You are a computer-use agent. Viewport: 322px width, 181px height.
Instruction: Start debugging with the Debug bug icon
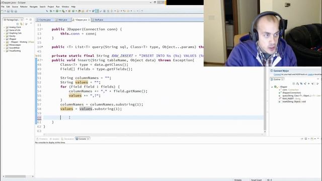coord(51,11)
